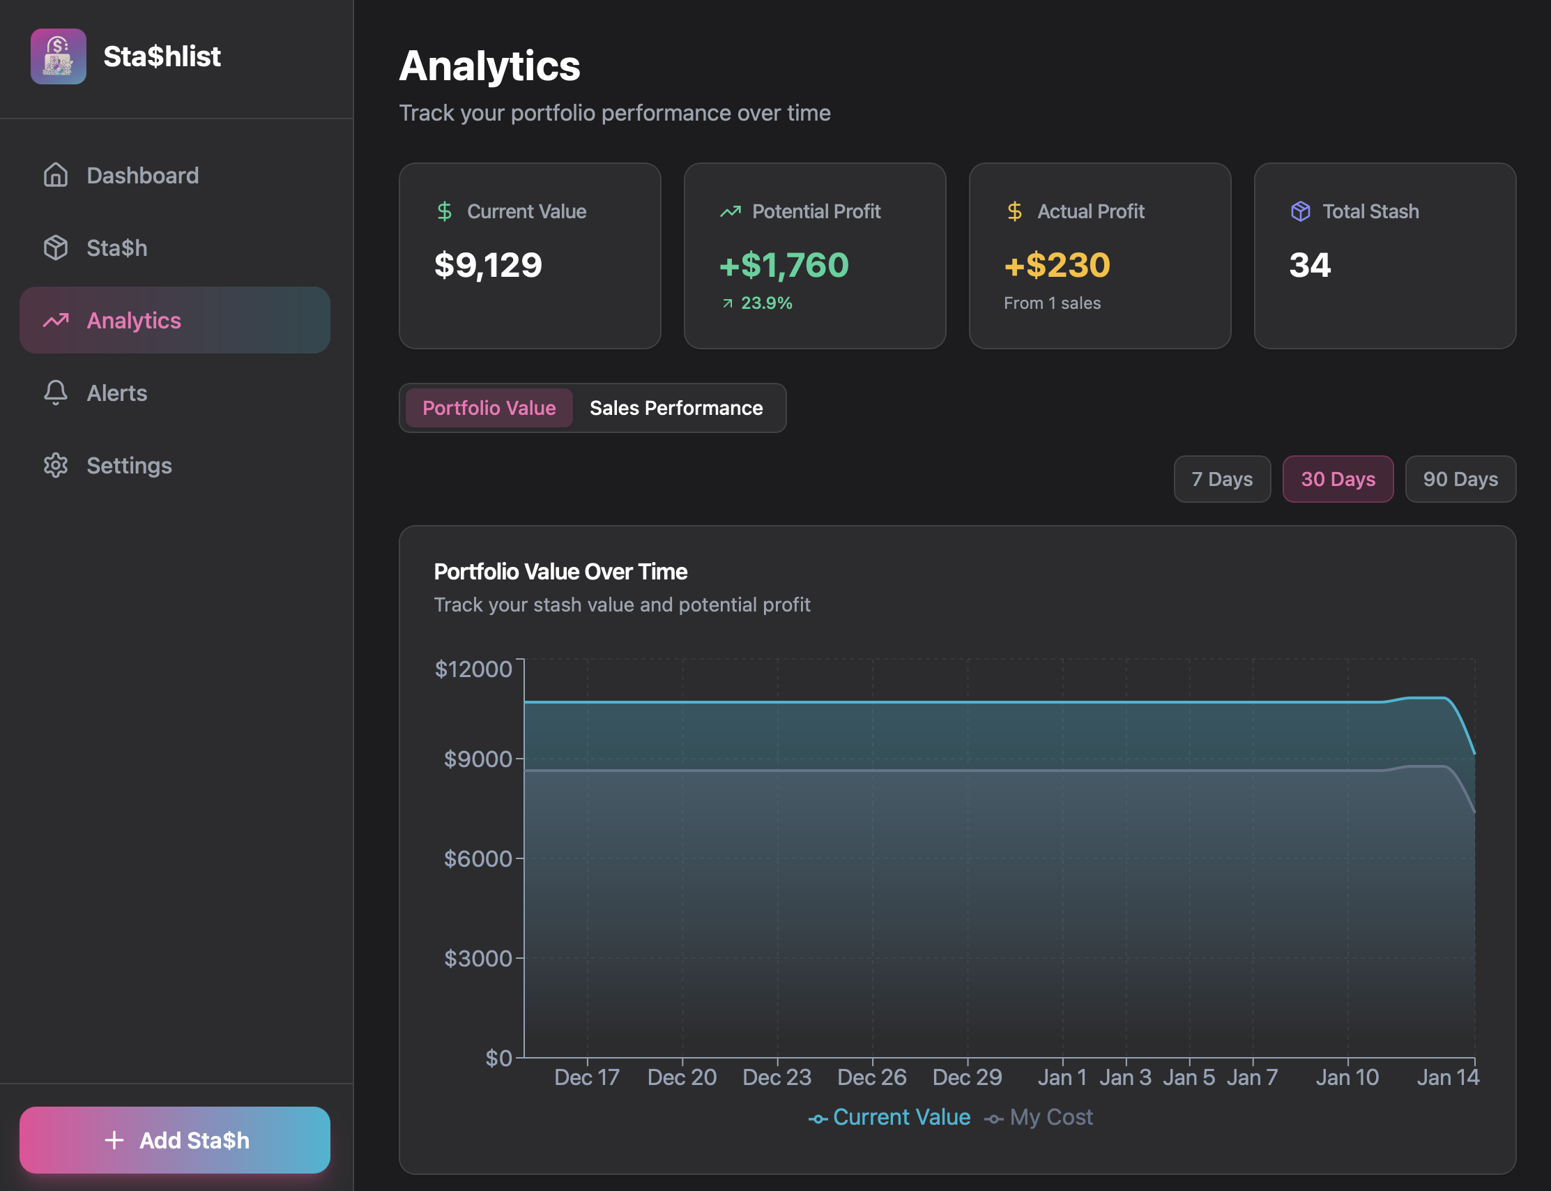The image size is (1551, 1191).
Task: Click the Settings gear icon
Action: click(55, 465)
